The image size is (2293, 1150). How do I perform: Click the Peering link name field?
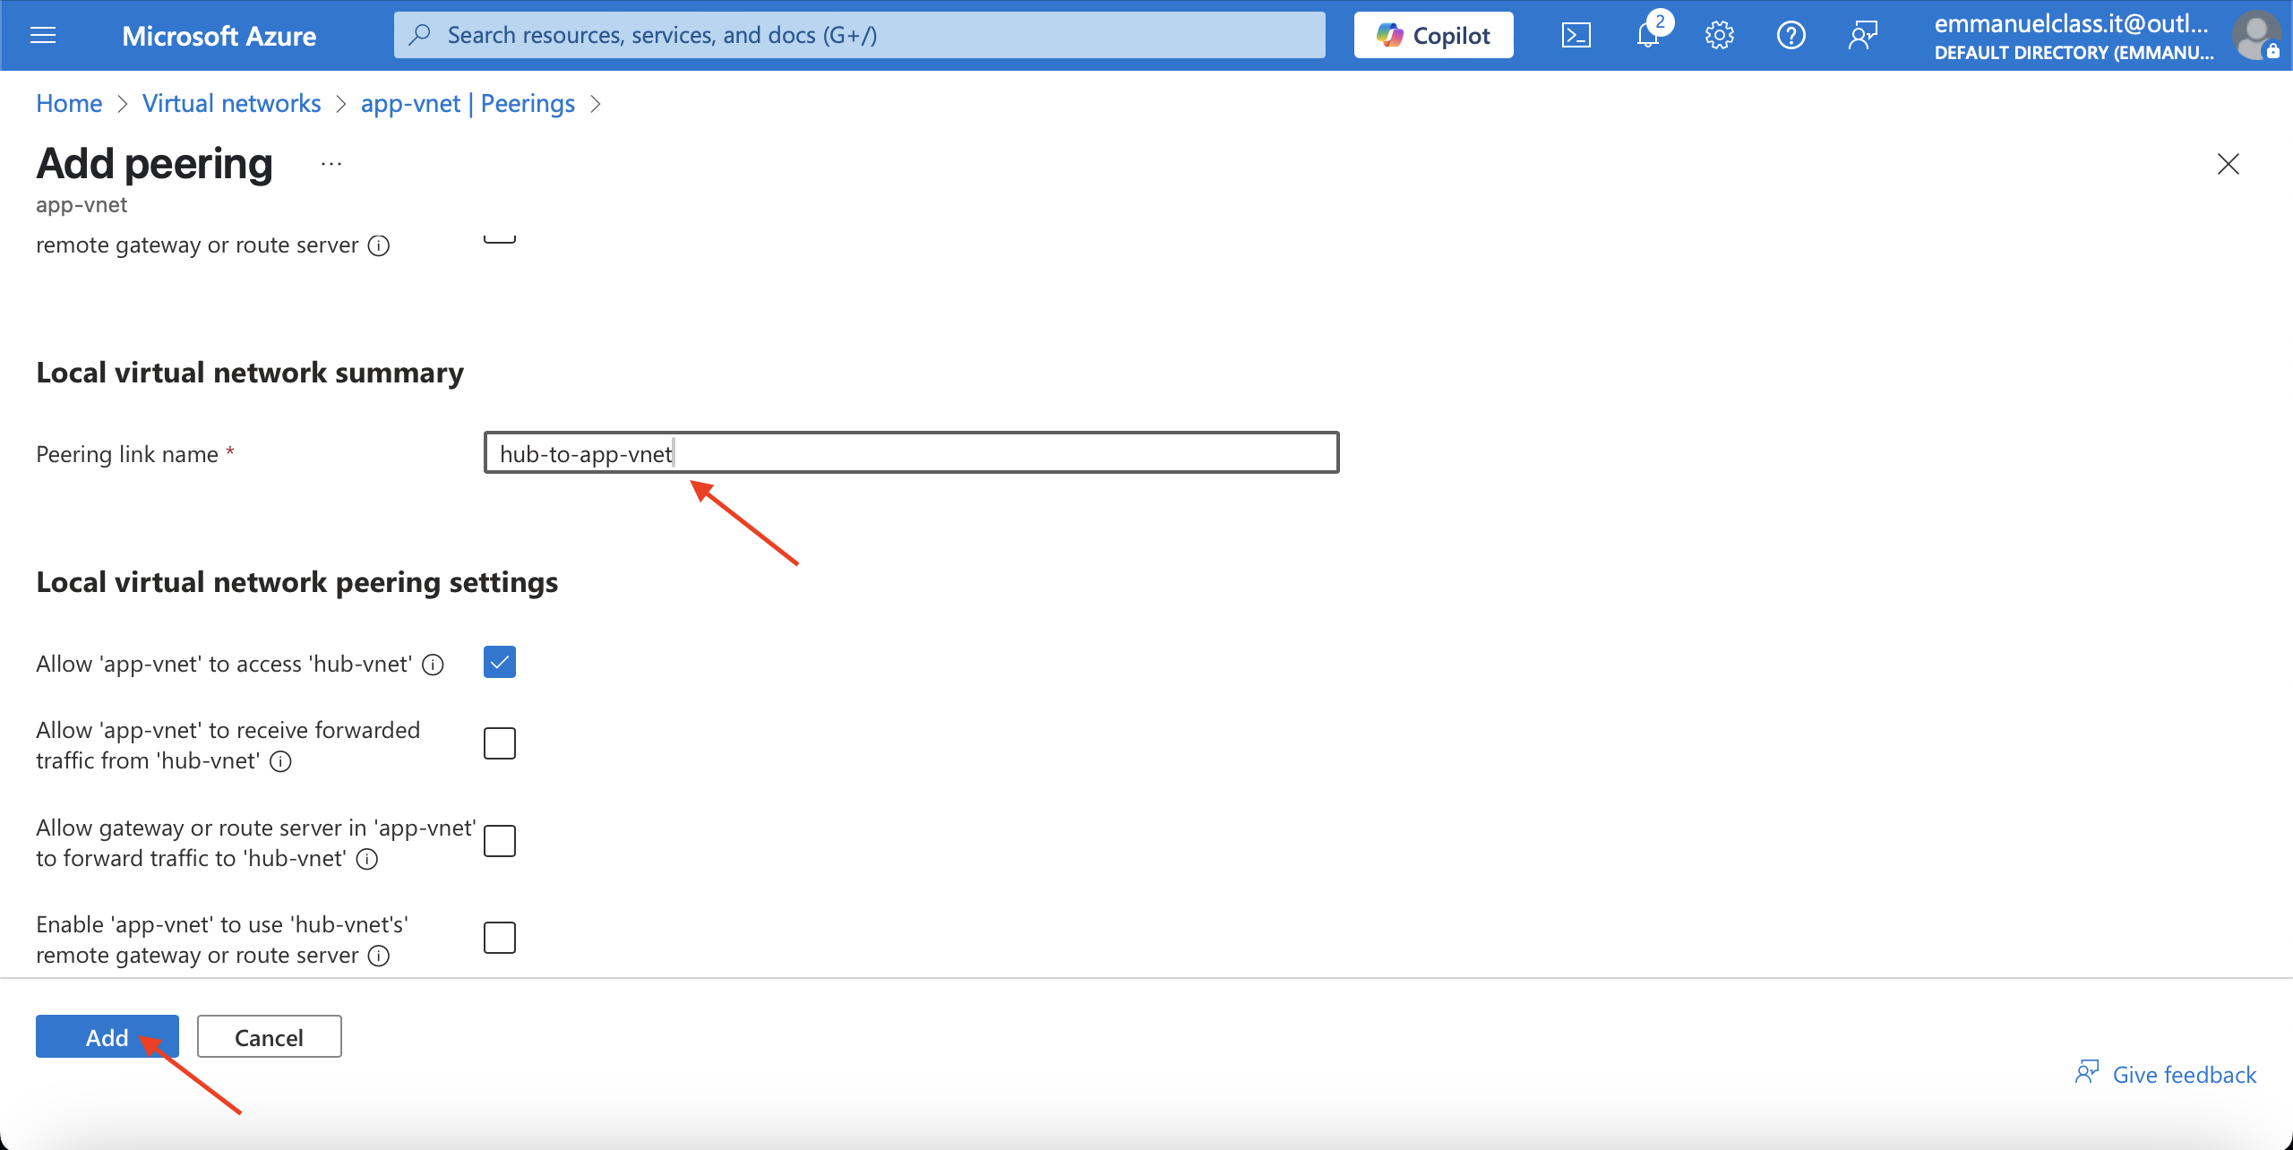[x=912, y=453]
